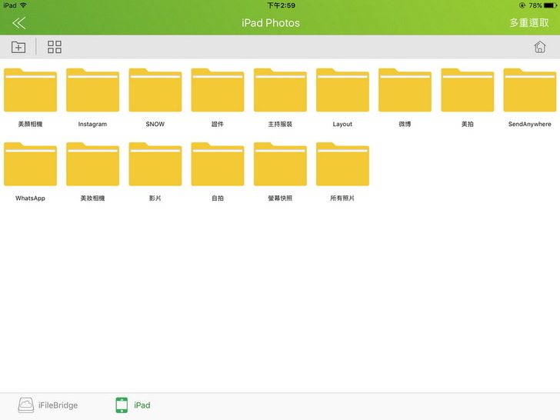Switch to grid view layout icon
This screenshot has height=420, width=560.
[x=55, y=47]
